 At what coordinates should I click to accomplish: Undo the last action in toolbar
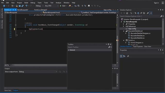(x=26, y=6)
